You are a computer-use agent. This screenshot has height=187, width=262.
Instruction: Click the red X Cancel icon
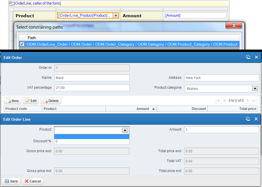click(26, 181)
